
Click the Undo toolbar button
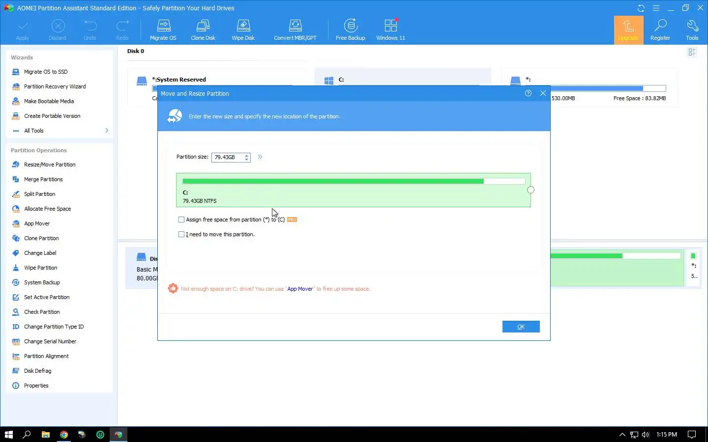pyautogui.click(x=90, y=30)
